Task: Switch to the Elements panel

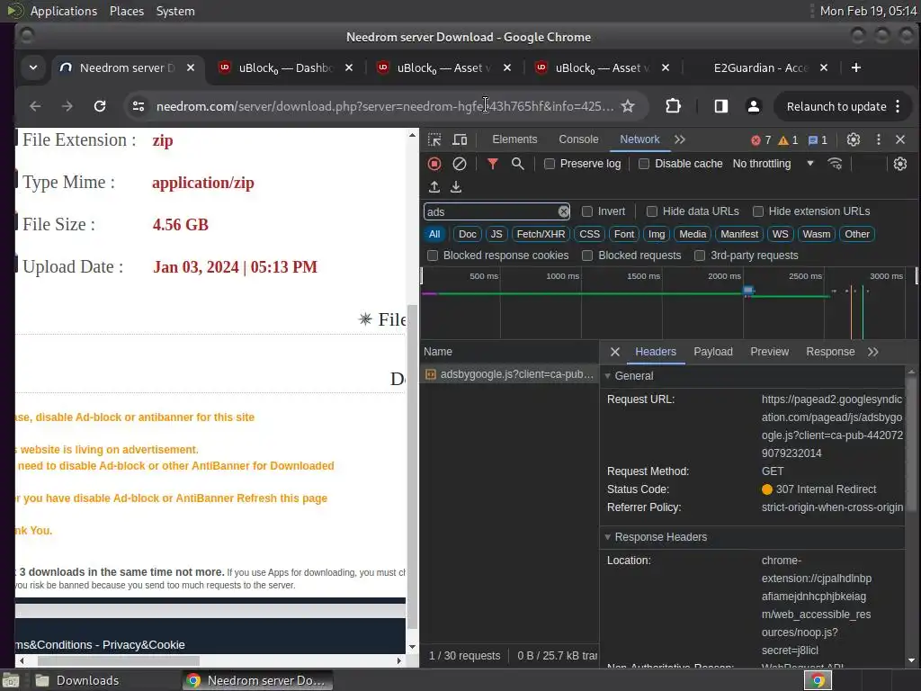Action: (x=514, y=139)
